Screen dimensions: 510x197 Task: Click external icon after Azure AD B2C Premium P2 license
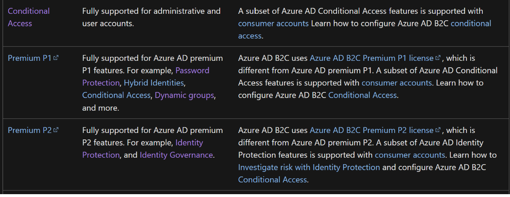(437, 130)
